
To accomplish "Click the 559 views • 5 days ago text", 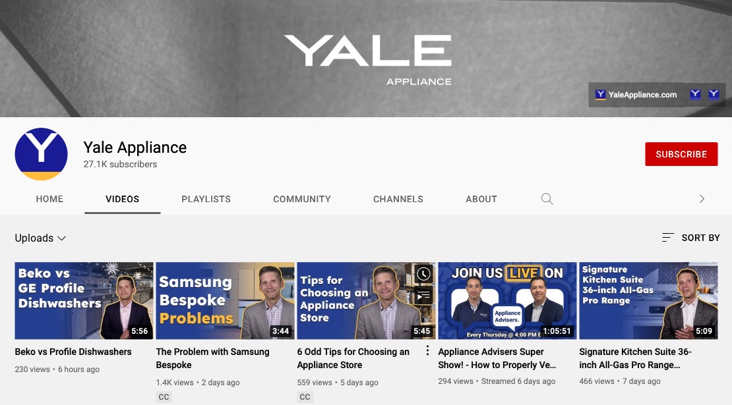I will coord(338,382).
